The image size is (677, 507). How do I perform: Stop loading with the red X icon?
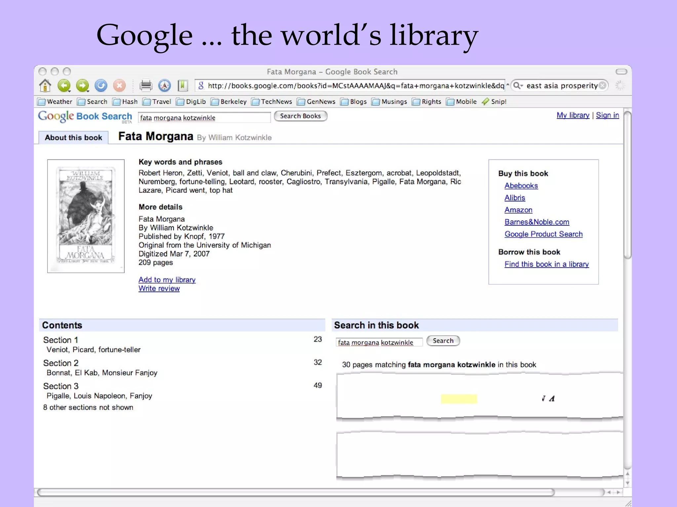tap(119, 85)
